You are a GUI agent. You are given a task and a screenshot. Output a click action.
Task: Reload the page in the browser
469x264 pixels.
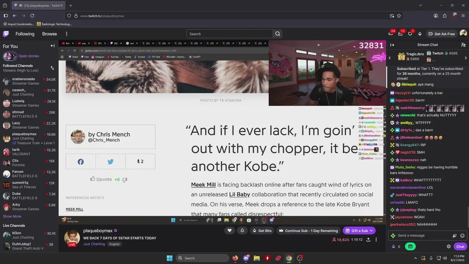coord(32,16)
